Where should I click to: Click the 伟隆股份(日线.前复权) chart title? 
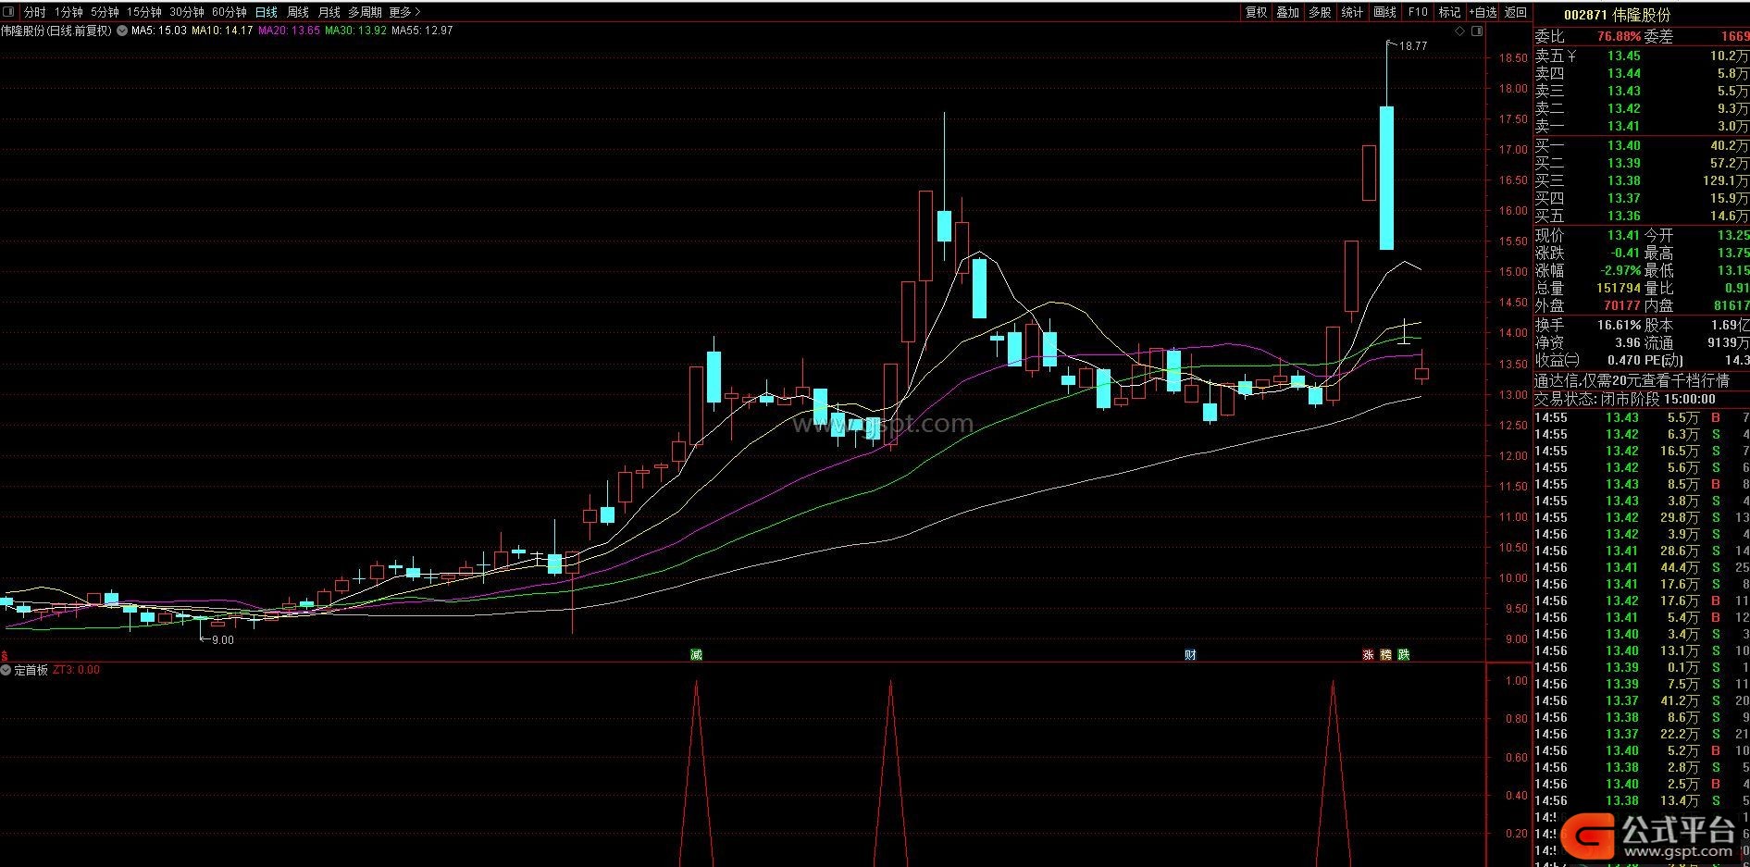coord(56,31)
